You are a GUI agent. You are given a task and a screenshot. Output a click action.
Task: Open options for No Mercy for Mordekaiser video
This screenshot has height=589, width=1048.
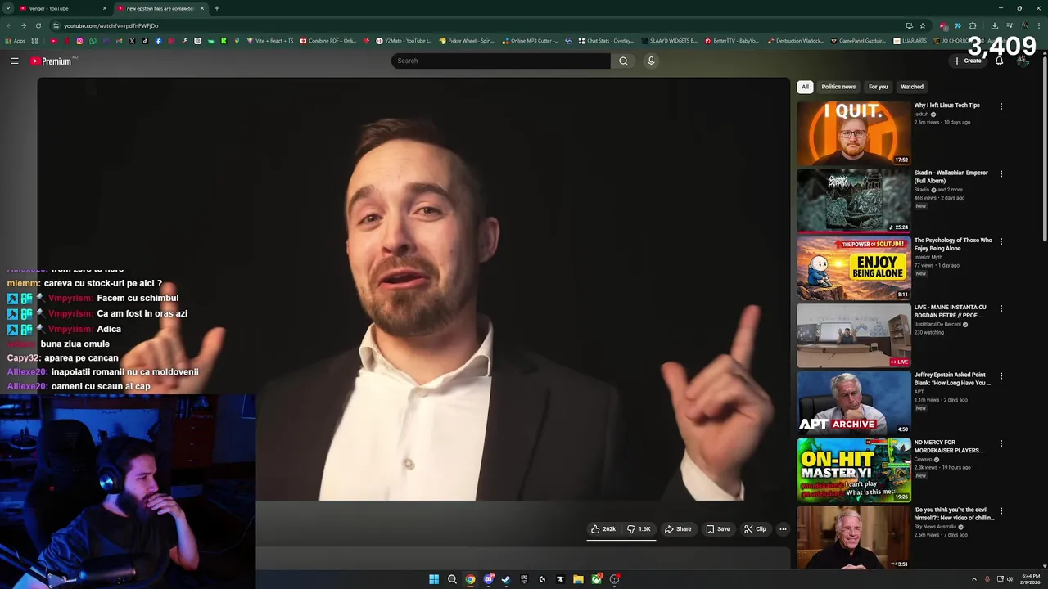[1001, 443]
